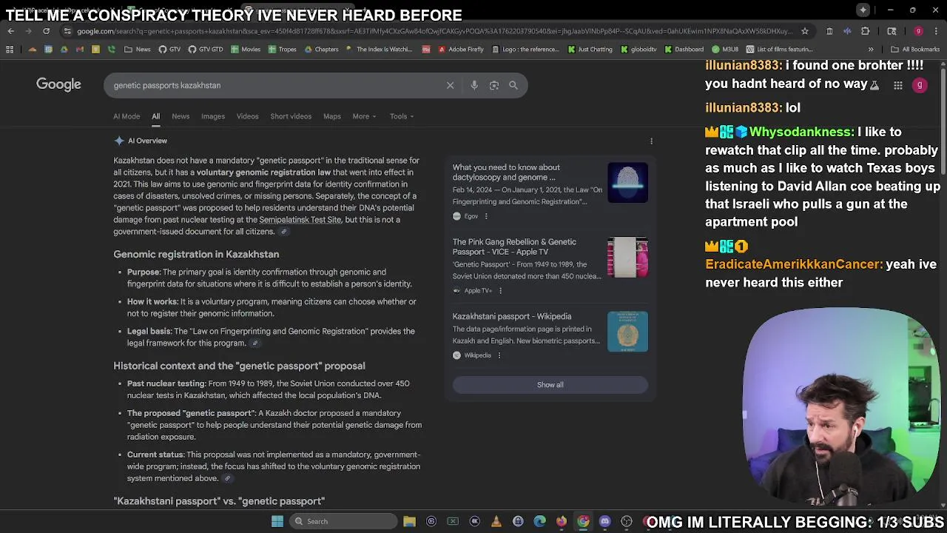Expand the Tools dropdown

(x=402, y=116)
